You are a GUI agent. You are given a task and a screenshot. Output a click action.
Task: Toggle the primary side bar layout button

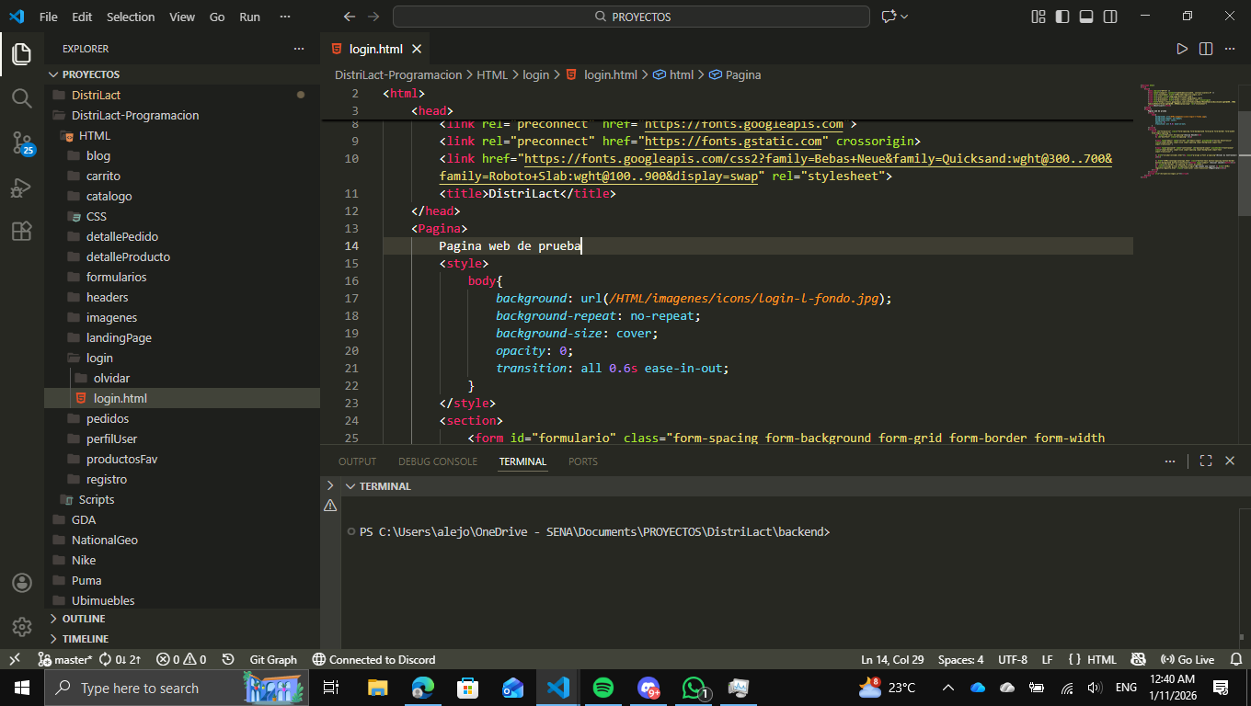(1062, 17)
